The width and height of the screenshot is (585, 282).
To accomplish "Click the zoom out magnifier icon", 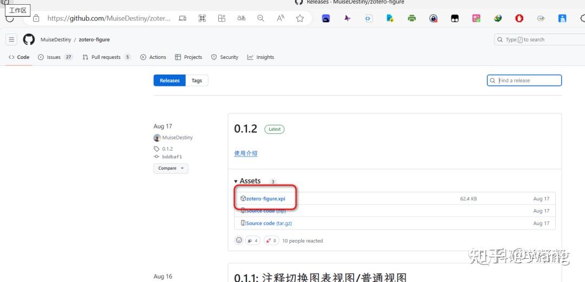I will tap(261, 18).
